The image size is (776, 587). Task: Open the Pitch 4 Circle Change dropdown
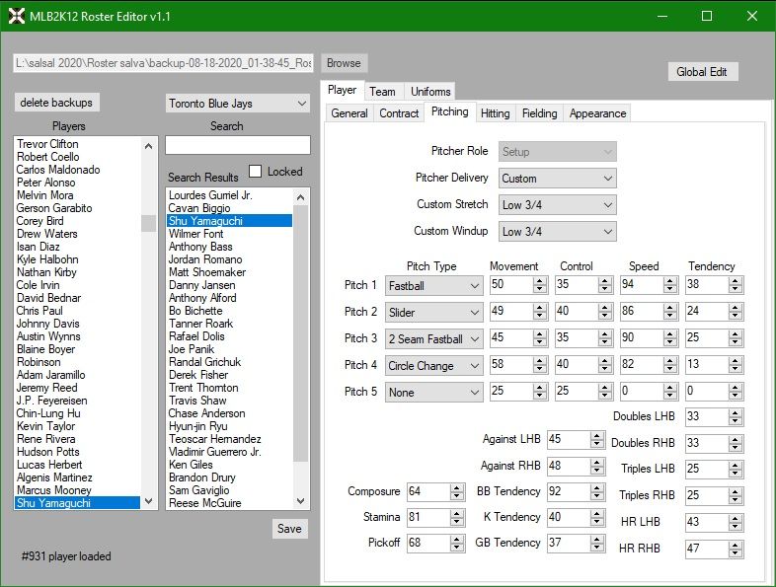[434, 365]
